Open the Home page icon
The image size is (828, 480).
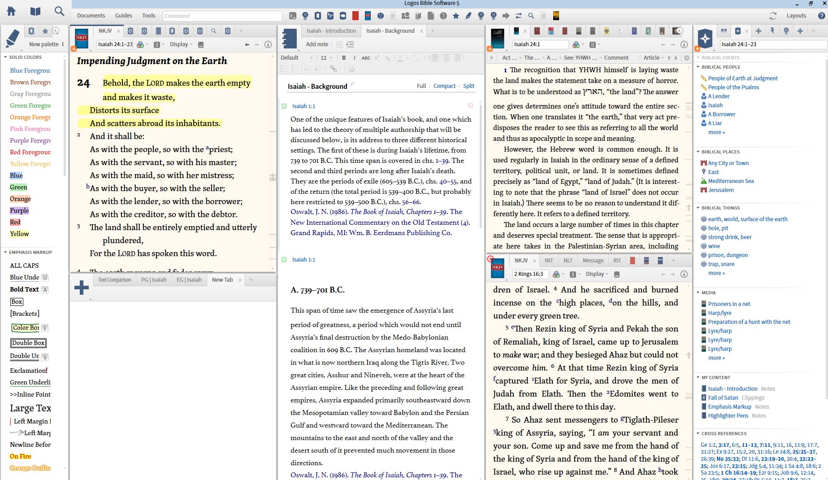point(11,11)
